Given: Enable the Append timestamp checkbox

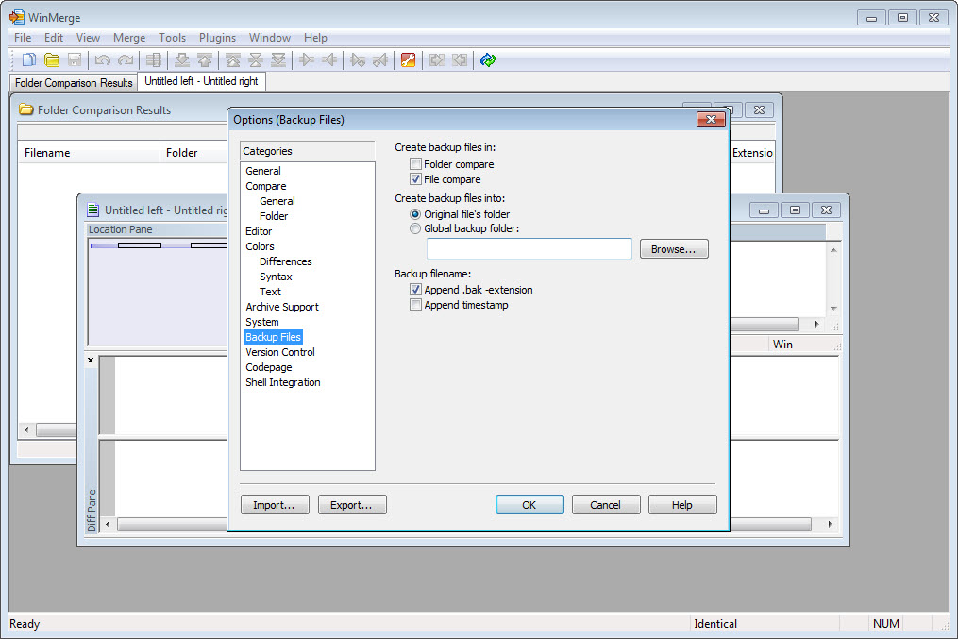Looking at the screenshot, I should (x=415, y=305).
